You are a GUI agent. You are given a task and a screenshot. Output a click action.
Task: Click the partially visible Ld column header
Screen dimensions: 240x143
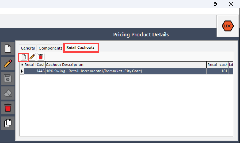(231, 65)
